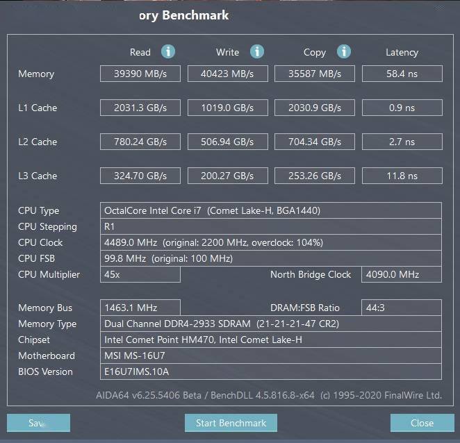Click the Close button
The width and height of the screenshot is (460, 443).
pos(422,423)
